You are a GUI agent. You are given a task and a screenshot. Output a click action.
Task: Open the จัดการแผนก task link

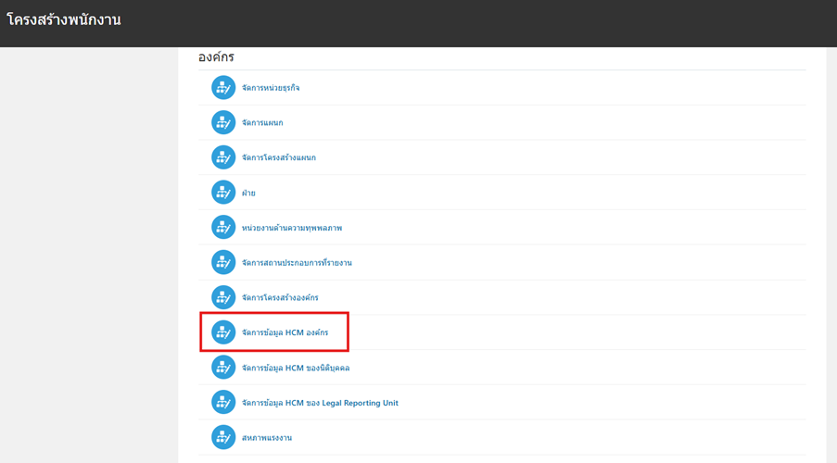coord(262,123)
